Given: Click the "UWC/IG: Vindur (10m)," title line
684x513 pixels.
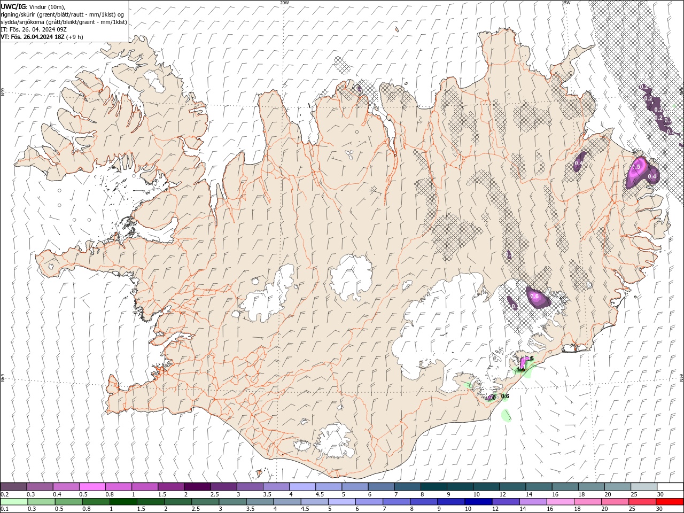Looking at the screenshot, I should tap(33, 6).
